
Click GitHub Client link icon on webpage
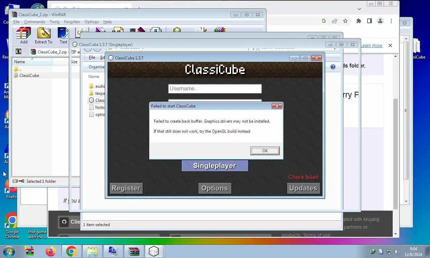point(64,222)
